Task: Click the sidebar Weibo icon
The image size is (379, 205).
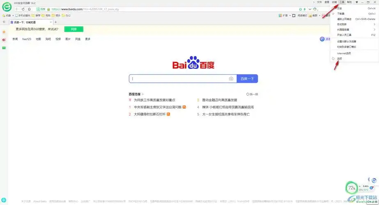Action: 4,40
